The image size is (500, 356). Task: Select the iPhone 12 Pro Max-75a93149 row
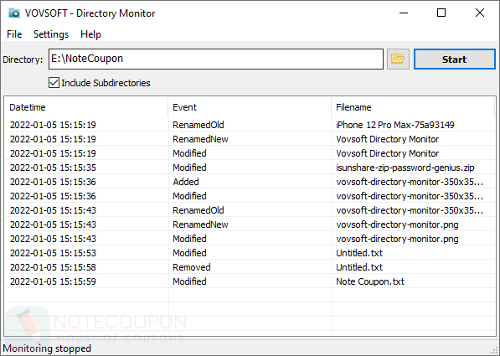(x=250, y=125)
